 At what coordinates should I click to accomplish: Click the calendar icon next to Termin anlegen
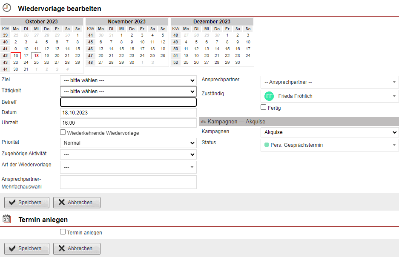[x=7, y=219]
